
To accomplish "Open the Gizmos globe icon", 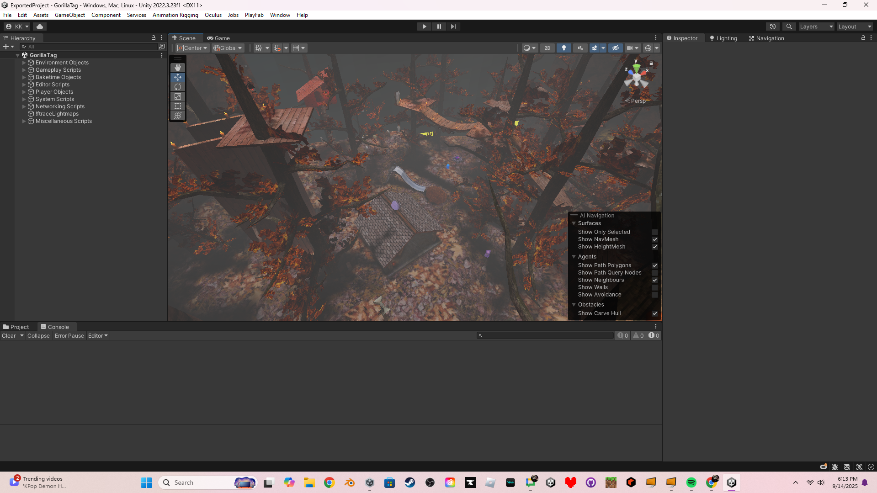I will pos(648,48).
